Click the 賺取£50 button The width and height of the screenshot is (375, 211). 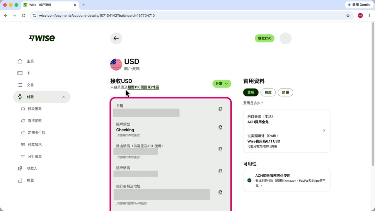point(265,38)
